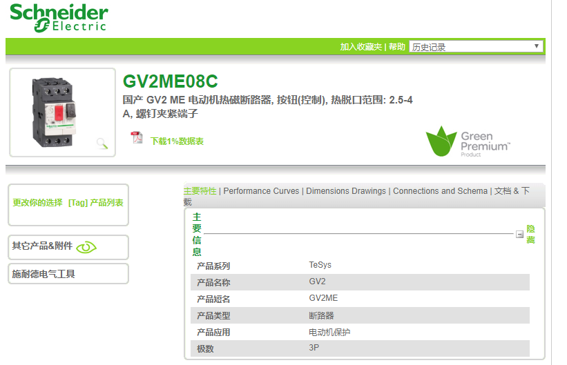Open the 文档 & 下载 tab
The image size is (567, 365).
pyautogui.click(x=512, y=191)
